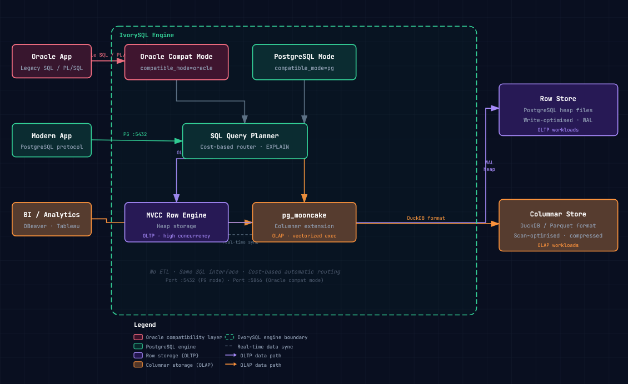Click the green PostgreSQL engine swatch
Image resolution: width=628 pixels, height=384 pixels.
(138, 346)
